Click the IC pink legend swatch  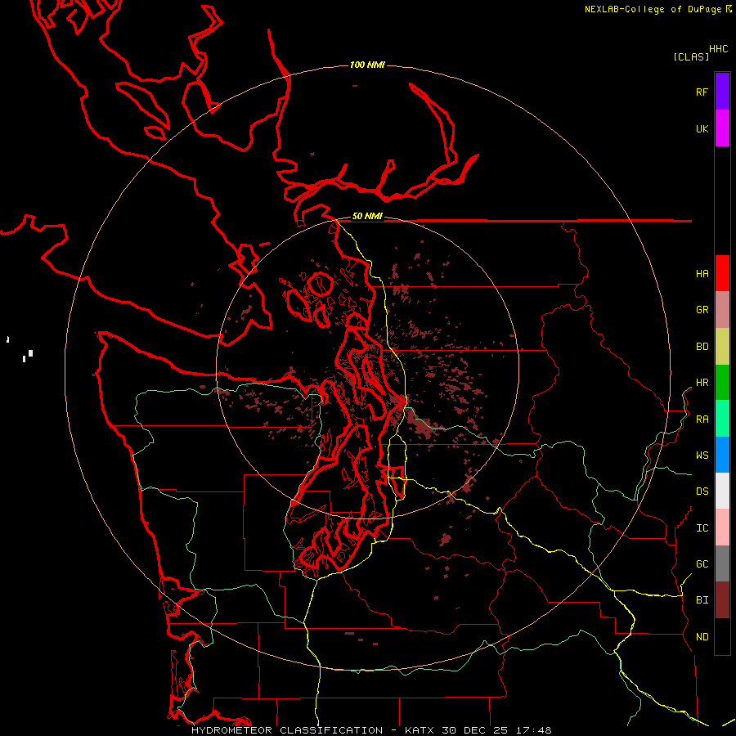click(722, 527)
